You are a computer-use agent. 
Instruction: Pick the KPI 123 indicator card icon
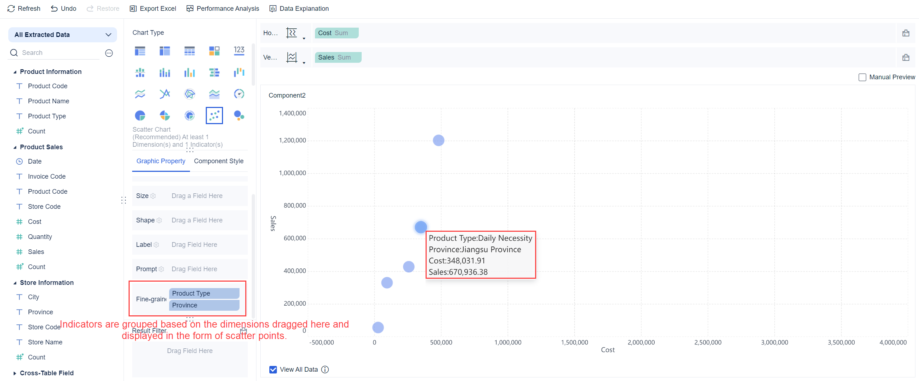pyautogui.click(x=239, y=51)
